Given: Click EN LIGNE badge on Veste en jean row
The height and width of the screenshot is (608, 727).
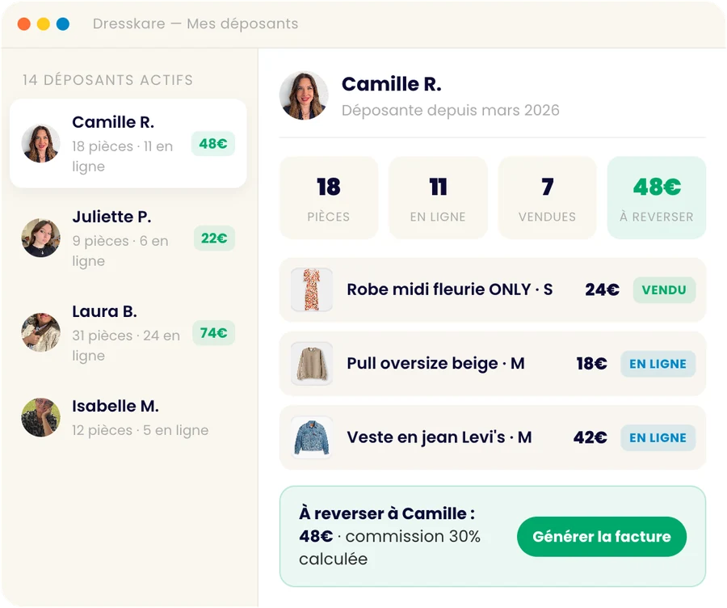Looking at the screenshot, I should (658, 437).
